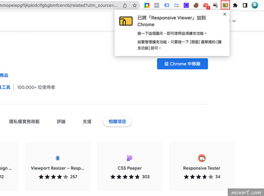The image size is (264, 196).
Task: Switch to the 支援 tab
Action: [87, 122]
